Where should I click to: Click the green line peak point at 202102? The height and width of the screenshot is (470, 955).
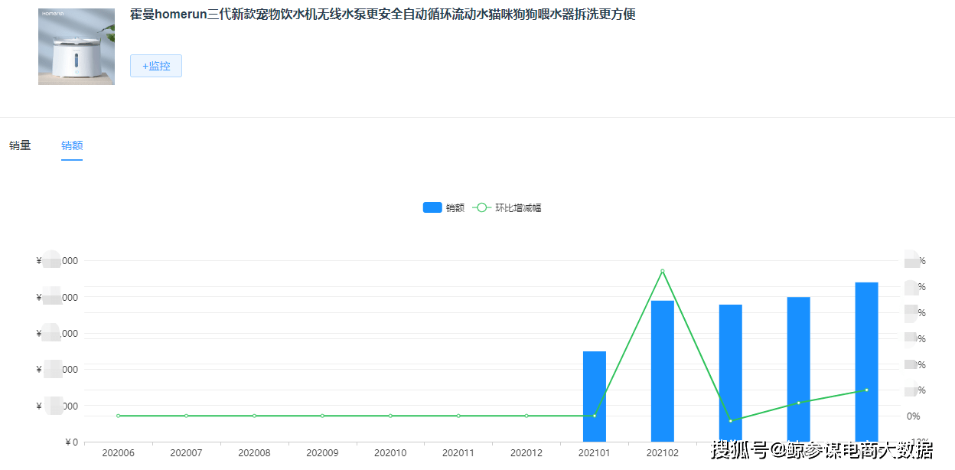(663, 271)
